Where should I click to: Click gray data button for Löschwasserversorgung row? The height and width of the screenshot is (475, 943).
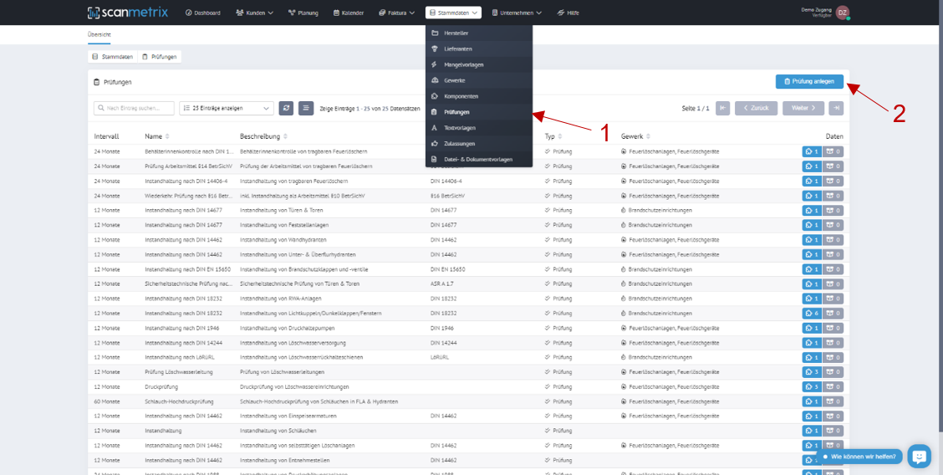pyautogui.click(x=833, y=343)
